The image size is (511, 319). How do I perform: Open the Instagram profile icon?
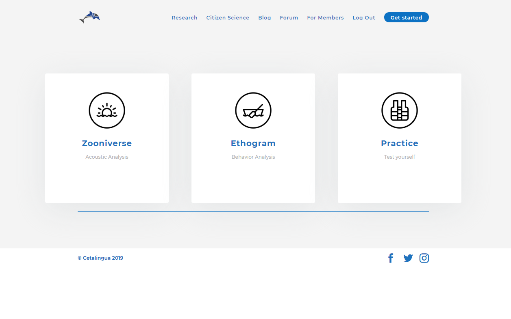coord(424,258)
